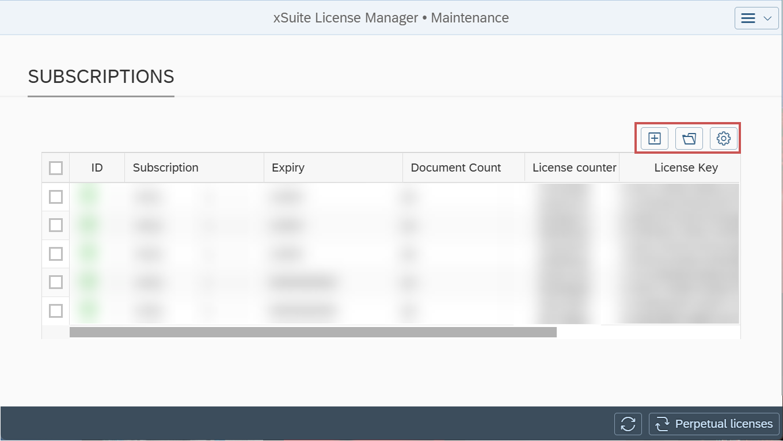Open table settings via the gear icon
This screenshot has height=441, width=783.
tap(723, 138)
